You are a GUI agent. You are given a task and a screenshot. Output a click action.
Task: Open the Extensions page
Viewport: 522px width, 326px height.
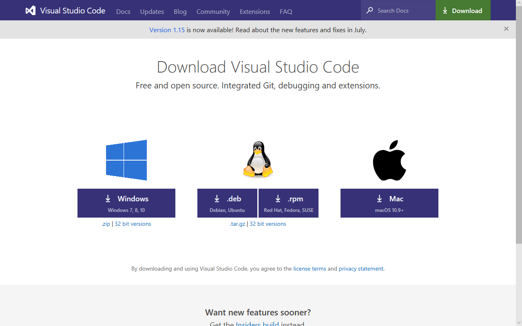pyautogui.click(x=254, y=11)
